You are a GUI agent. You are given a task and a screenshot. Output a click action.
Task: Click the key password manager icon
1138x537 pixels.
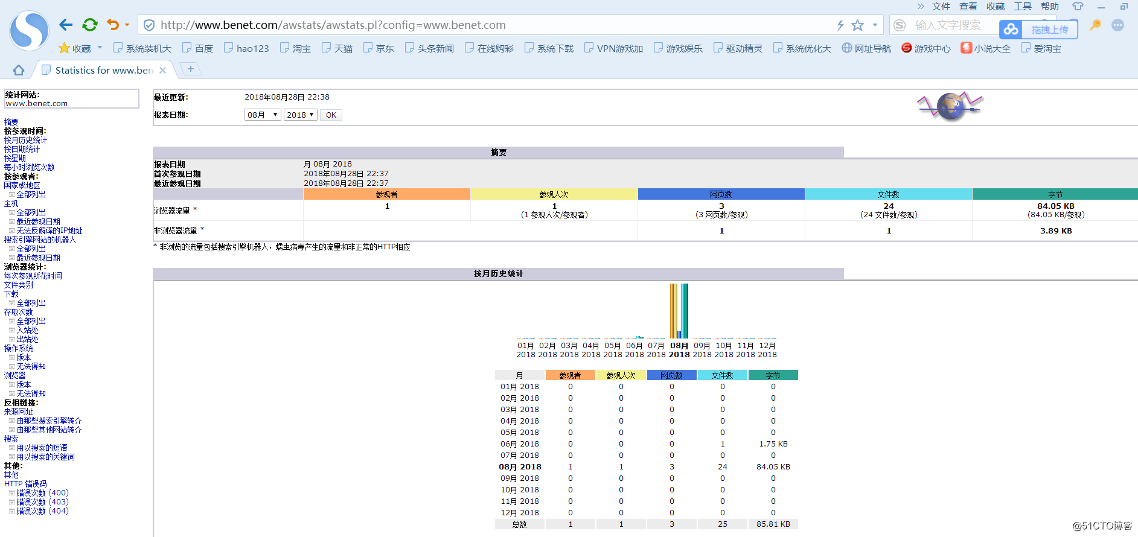click(x=1095, y=25)
